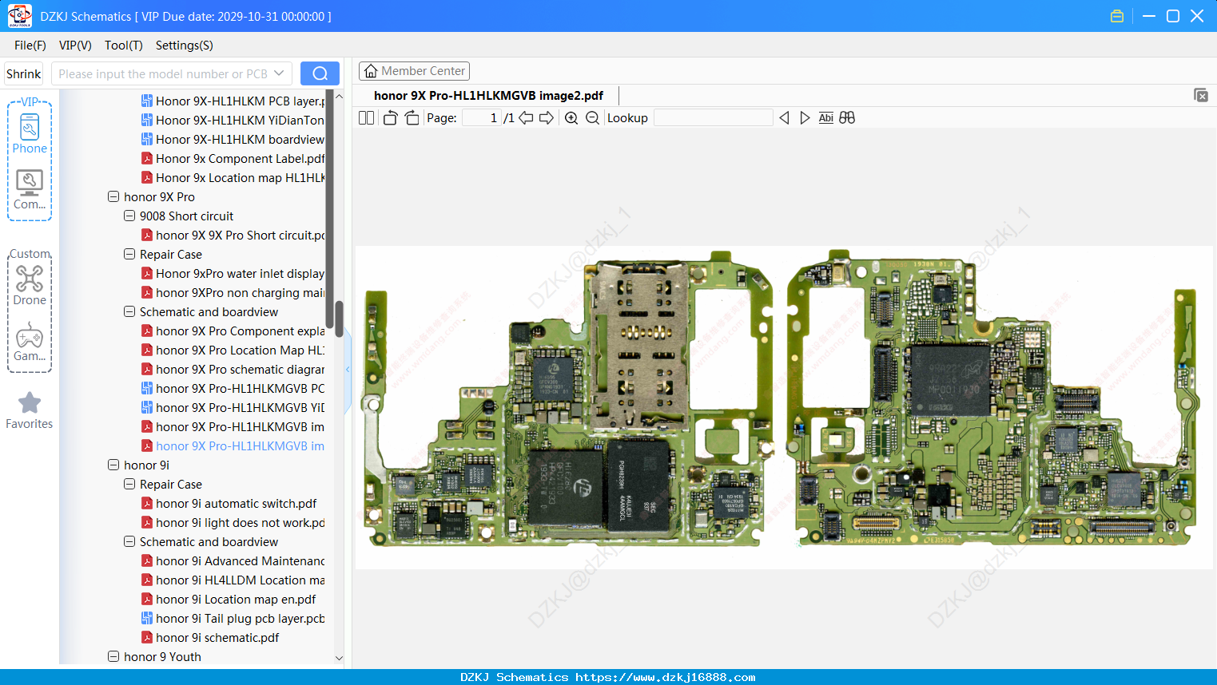Screen dimensions: 1217x685
Task: Collapse Schematic and boardview under honor 9i
Action: [129, 541]
